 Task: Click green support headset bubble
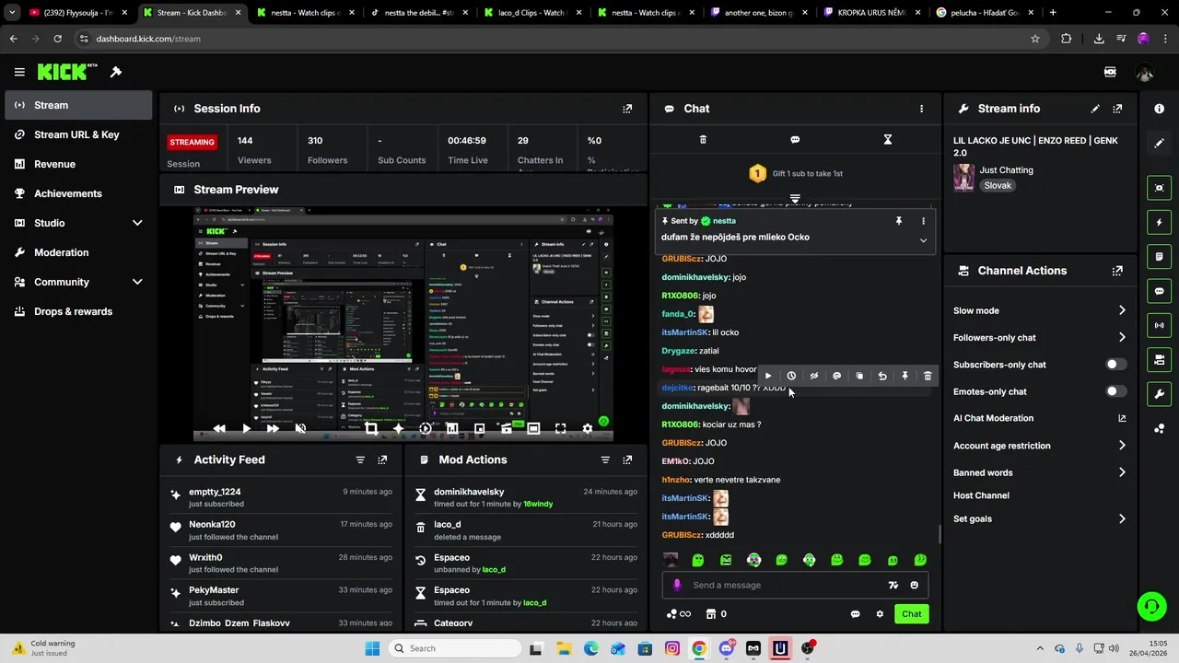1151,606
